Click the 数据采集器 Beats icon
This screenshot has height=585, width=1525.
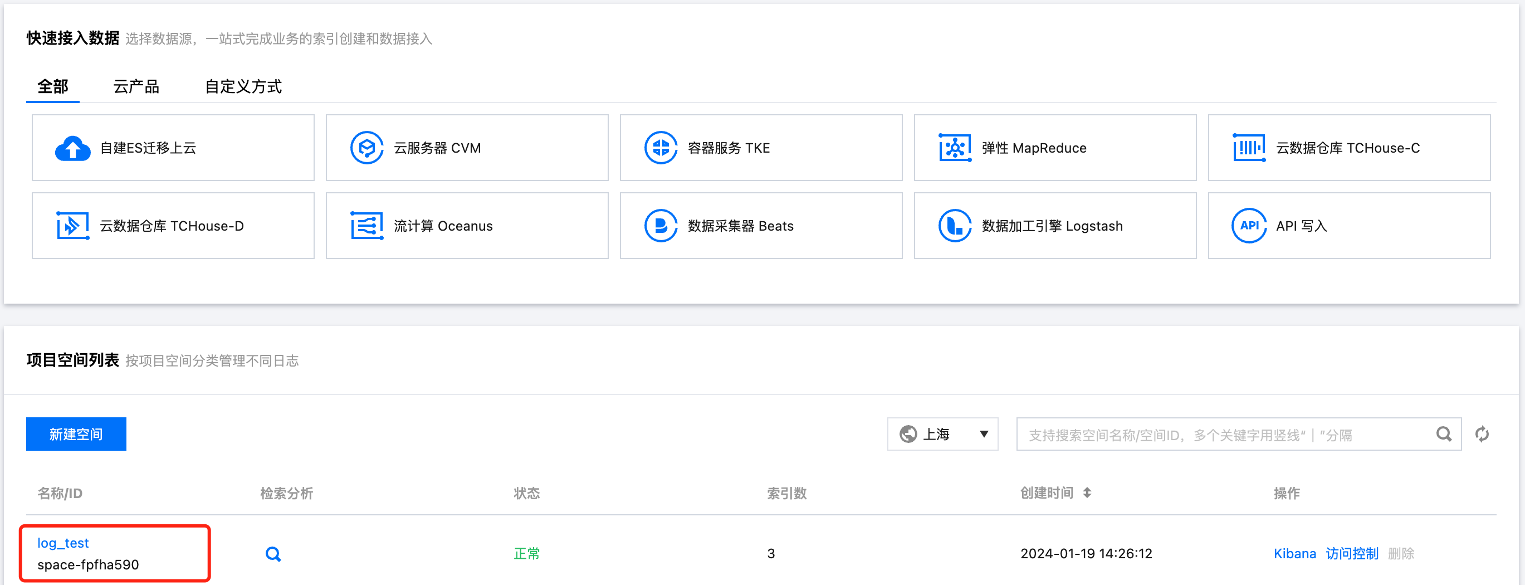pyautogui.click(x=660, y=226)
